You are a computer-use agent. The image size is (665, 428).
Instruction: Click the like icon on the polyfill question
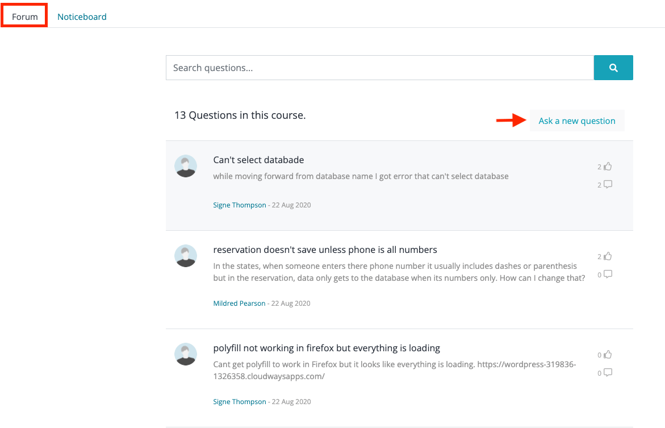click(x=607, y=354)
